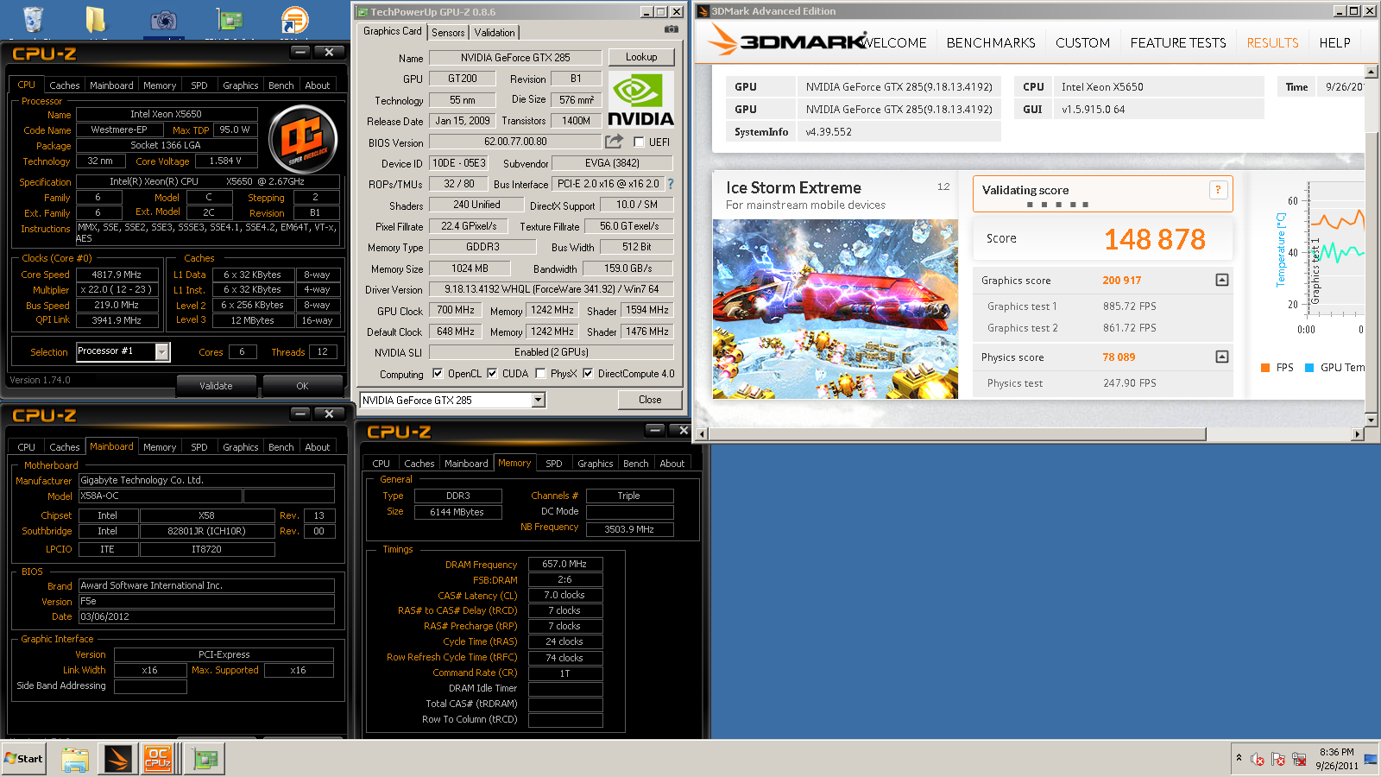This screenshot has width=1381, height=777.
Task: Open the GPU-Z desktop shortcut icon
Action: click(x=229, y=20)
